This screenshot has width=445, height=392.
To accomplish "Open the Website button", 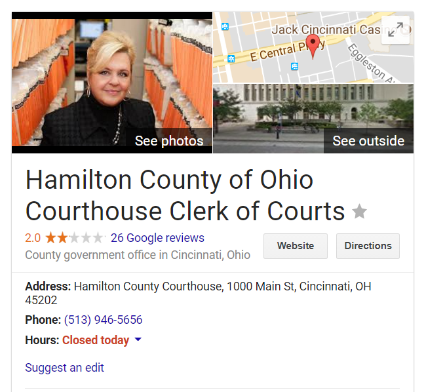I will 296,246.
